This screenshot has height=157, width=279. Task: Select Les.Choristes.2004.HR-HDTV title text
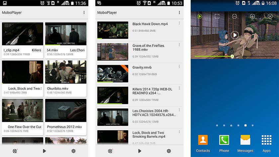[x=154, y=113]
